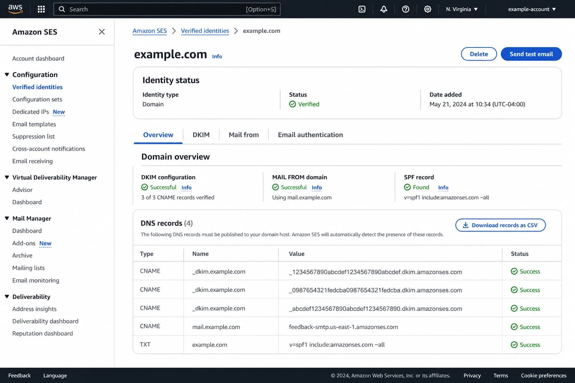Open Cookie preferences

[544, 376]
